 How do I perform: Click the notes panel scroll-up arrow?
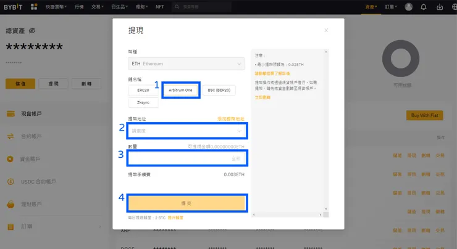tap(326, 52)
